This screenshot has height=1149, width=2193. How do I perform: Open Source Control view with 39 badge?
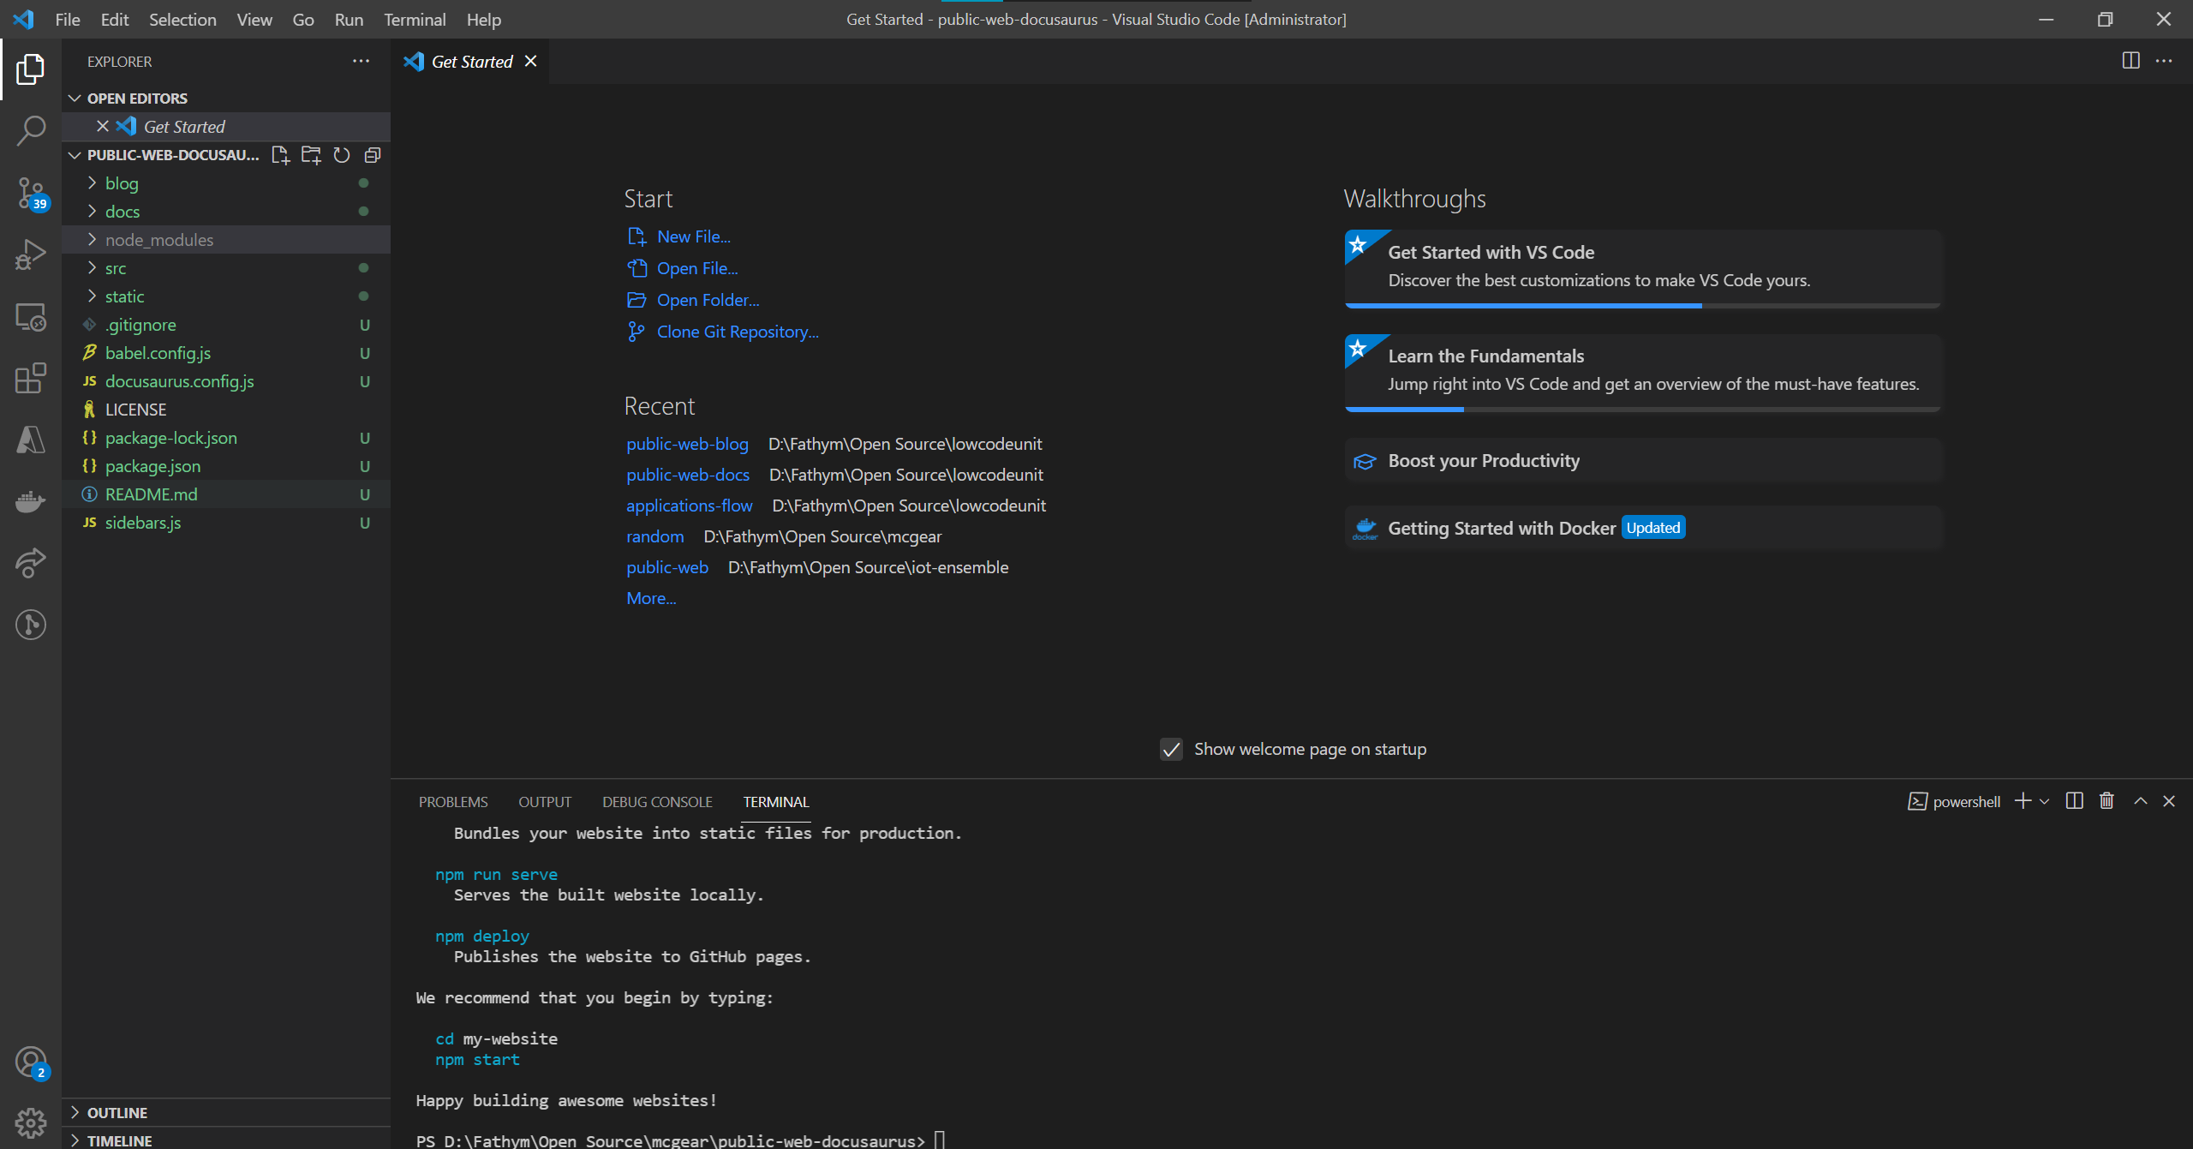(31, 193)
